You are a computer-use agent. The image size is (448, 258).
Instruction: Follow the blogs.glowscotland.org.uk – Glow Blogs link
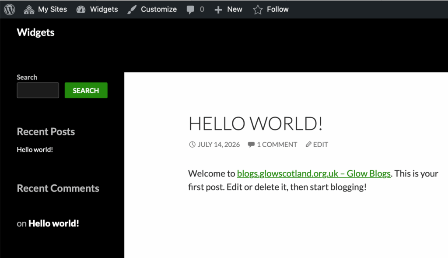(x=314, y=173)
